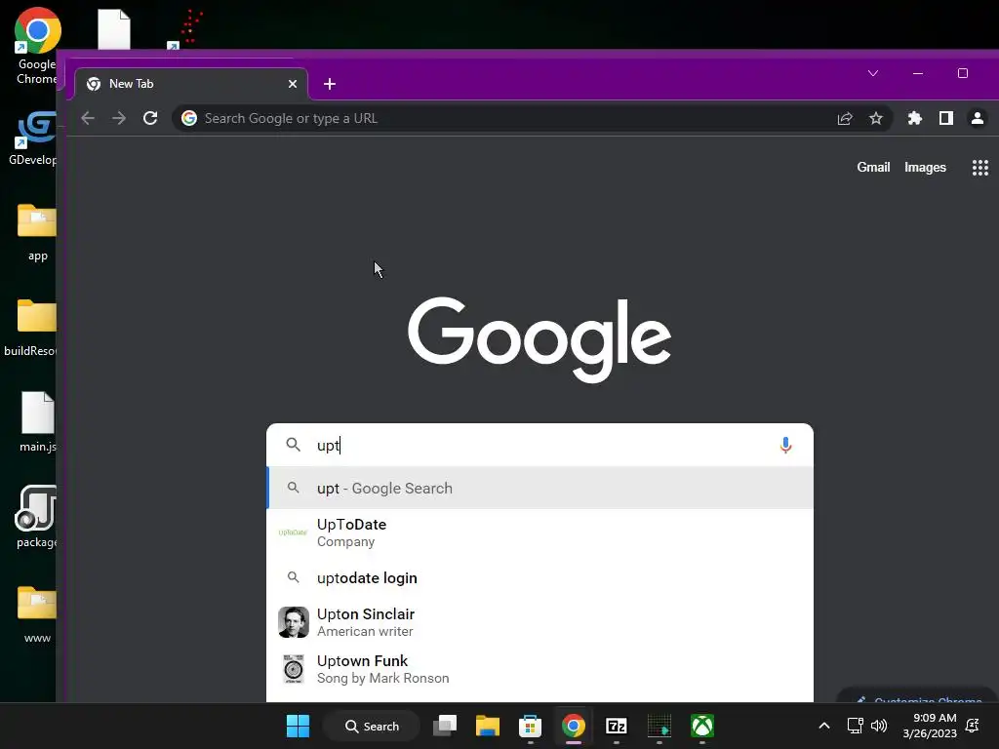Bookmark this tab with the star icon
999x749 pixels.
pyautogui.click(x=876, y=118)
